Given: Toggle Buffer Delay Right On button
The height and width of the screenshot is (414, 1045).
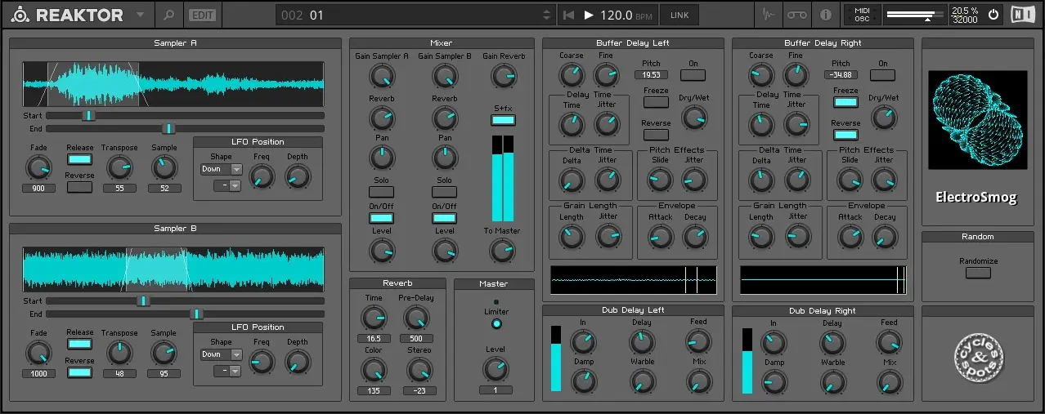Looking at the screenshot, I should tap(882, 75).
